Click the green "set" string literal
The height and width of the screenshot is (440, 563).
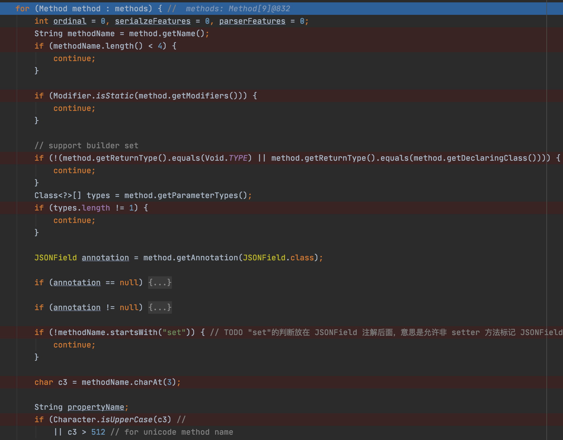(174, 332)
